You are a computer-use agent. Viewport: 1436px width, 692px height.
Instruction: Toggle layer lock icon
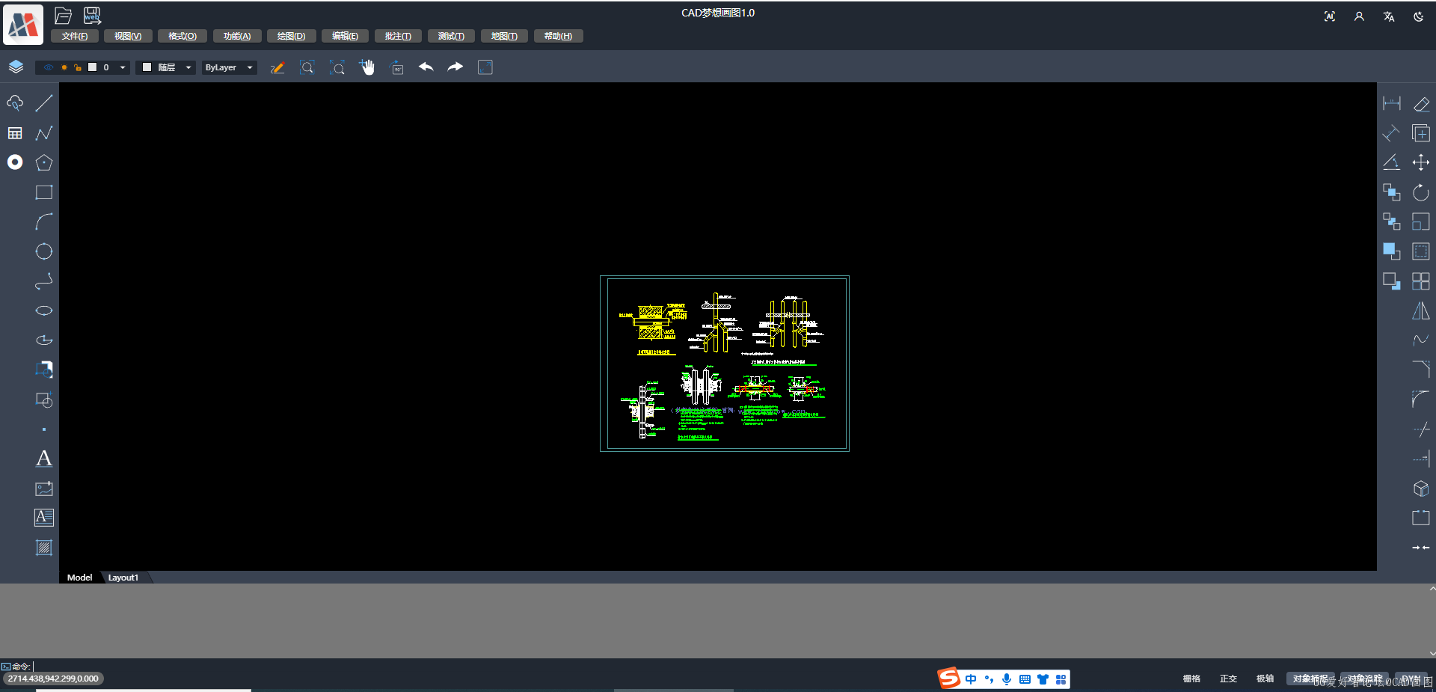[77, 67]
